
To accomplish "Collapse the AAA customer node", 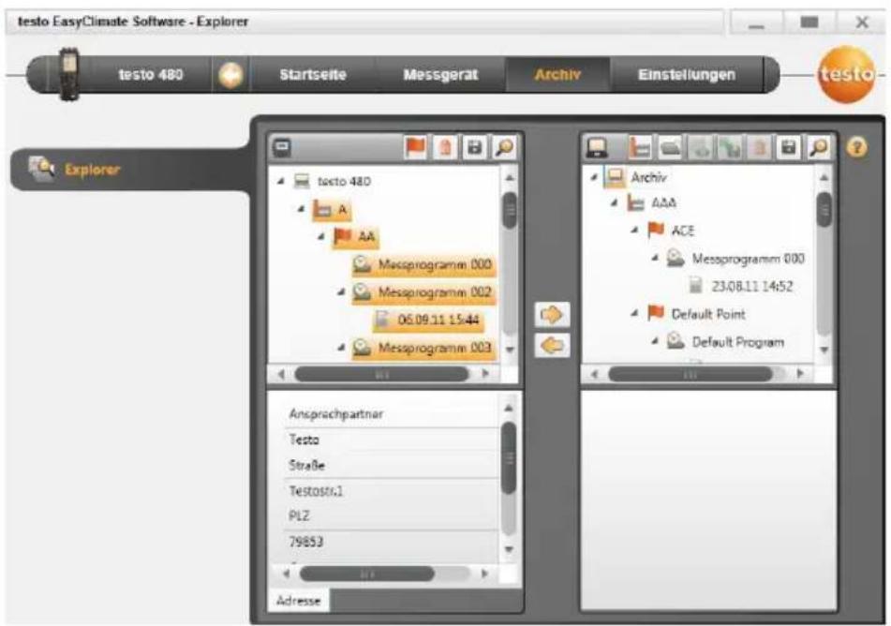I will click(615, 202).
